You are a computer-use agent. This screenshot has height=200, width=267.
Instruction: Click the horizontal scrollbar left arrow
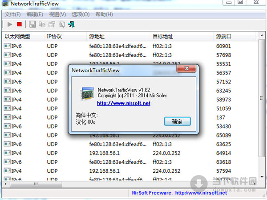click(6, 184)
